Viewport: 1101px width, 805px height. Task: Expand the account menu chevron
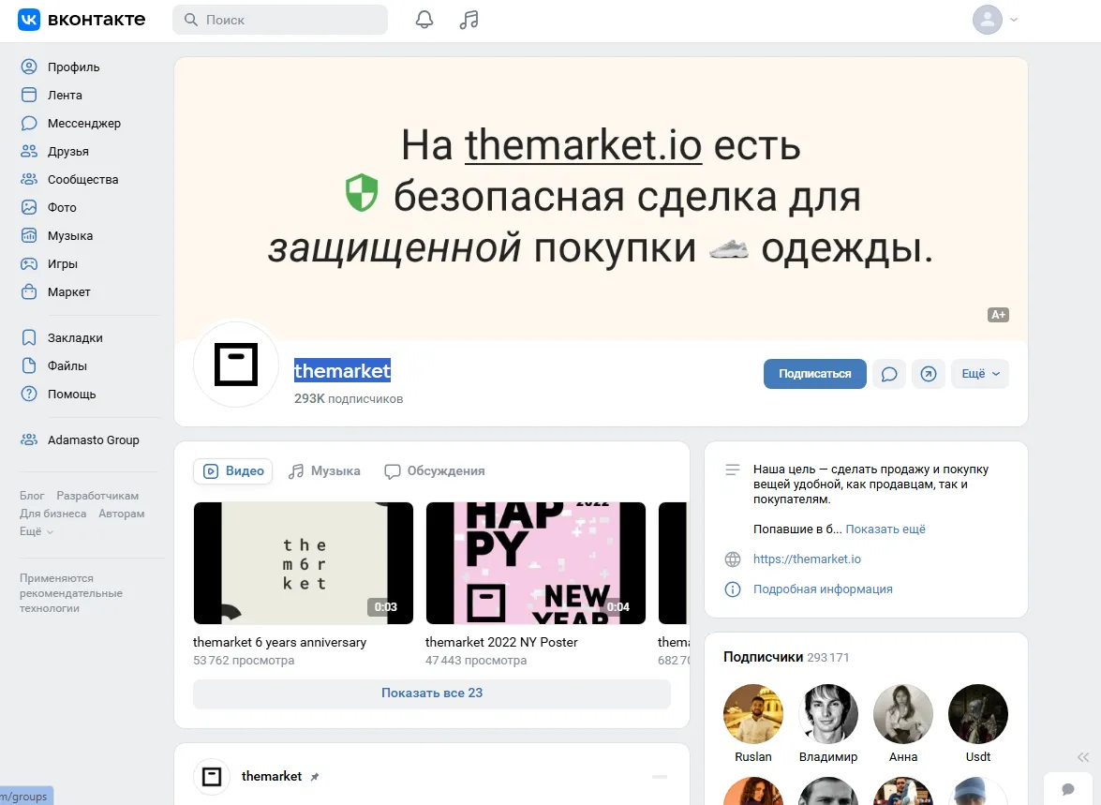[1013, 20]
